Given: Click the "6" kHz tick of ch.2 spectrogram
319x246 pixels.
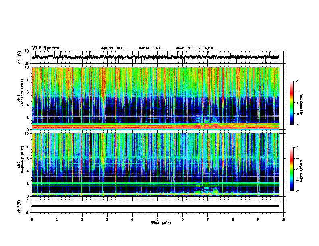Looking at the screenshot, I should coord(28,159).
